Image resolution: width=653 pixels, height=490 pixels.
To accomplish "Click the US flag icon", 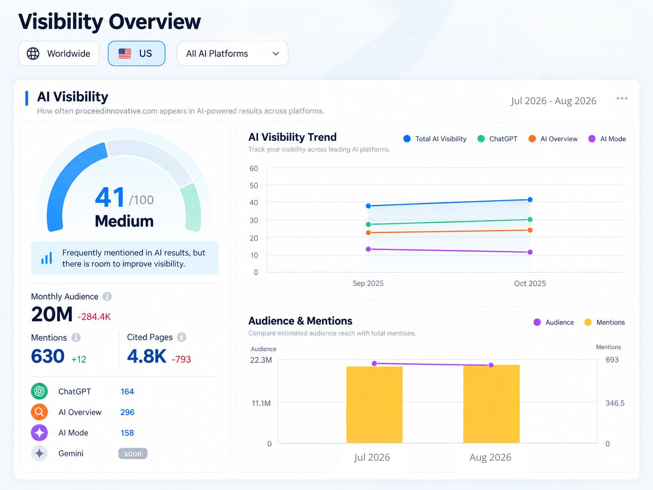I will pos(125,53).
